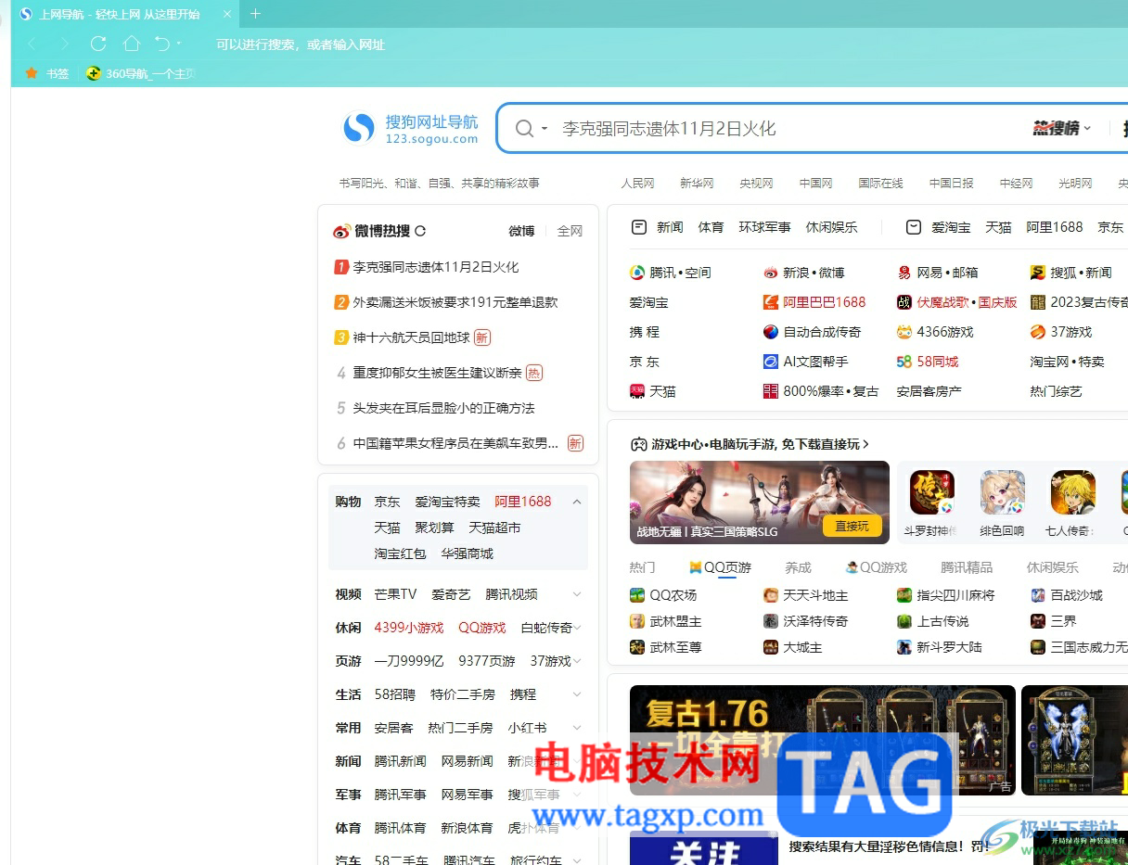Open the 复古1.76 advertisement banner
Image resolution: width=1128 pixels, height=865 pixels.
822,740
